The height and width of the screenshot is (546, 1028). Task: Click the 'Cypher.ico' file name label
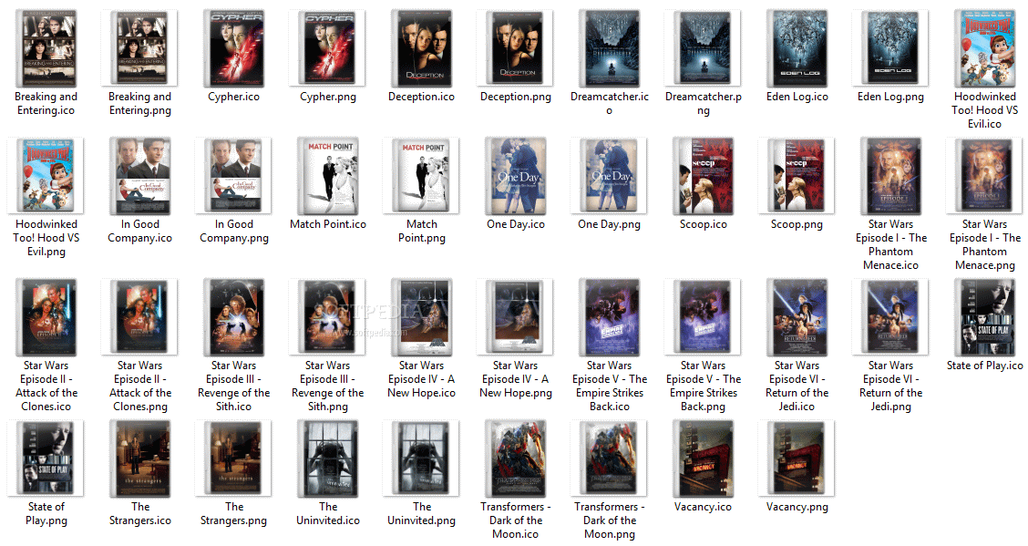(x=233, y=97)
